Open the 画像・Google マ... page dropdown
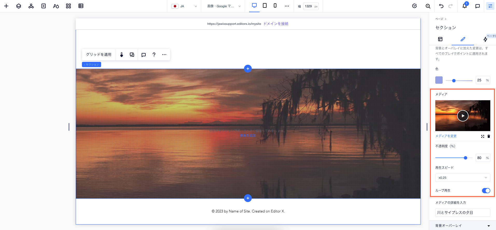This screenshot has width=496, height=230. pos(224,6)
